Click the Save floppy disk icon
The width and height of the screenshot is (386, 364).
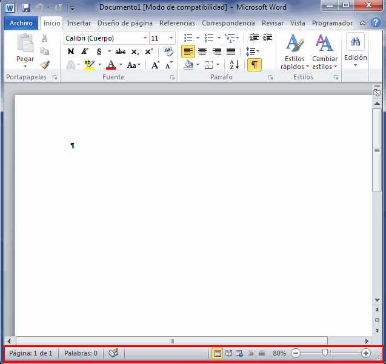pos(26,8)
